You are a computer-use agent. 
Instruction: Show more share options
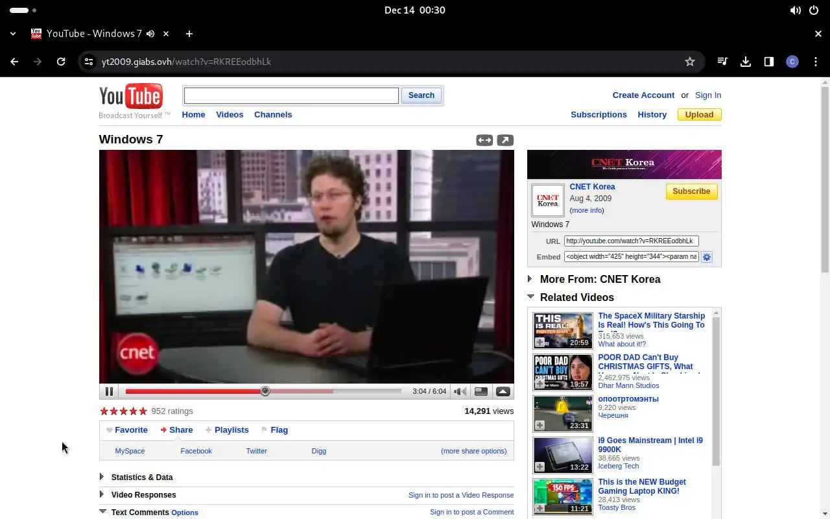click(x=473, y=451)
